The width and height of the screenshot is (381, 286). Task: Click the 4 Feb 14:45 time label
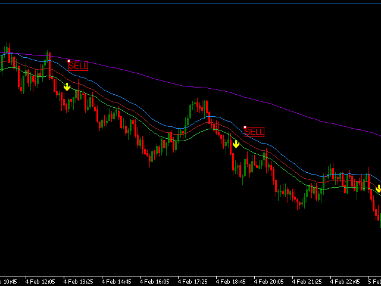[x=117, y=281]
